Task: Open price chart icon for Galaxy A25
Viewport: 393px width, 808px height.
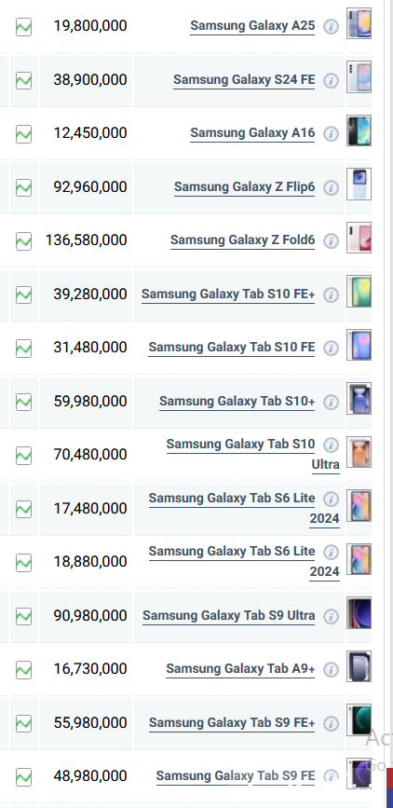Action: coord(23,27)
